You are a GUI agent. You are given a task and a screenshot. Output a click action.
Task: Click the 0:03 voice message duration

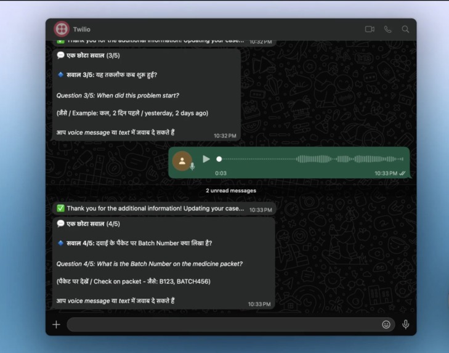tap(220, 173)
